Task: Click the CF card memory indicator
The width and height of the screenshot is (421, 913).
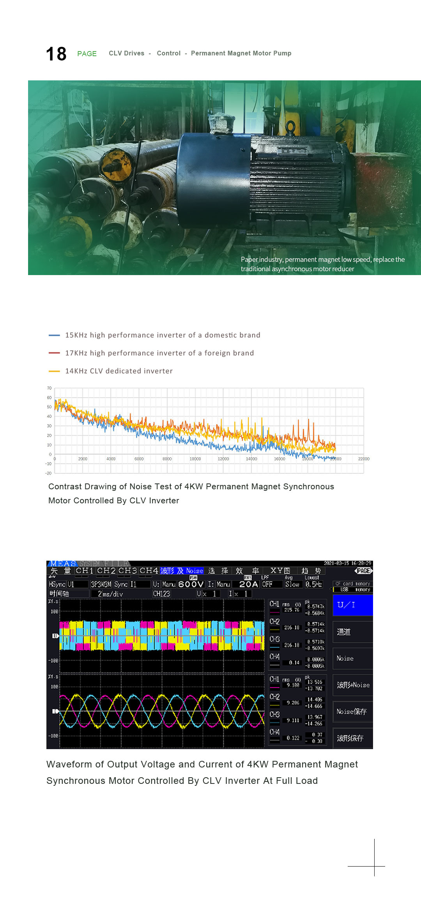Action: click(353, 584)
